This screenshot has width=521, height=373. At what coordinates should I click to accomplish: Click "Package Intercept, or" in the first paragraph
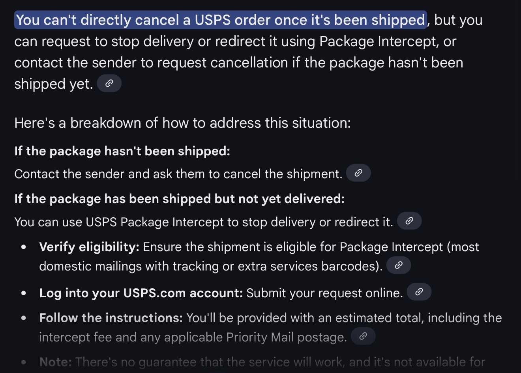[388, 41]
